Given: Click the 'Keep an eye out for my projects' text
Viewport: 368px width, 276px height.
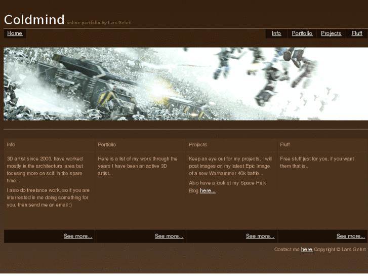Looking at the screenshot, I should [230, 166].
